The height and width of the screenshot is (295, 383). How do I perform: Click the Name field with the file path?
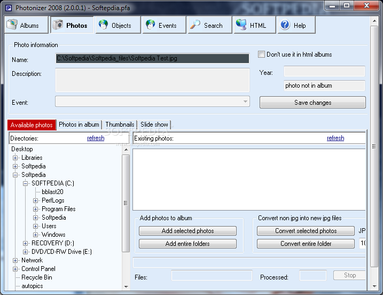152,58
